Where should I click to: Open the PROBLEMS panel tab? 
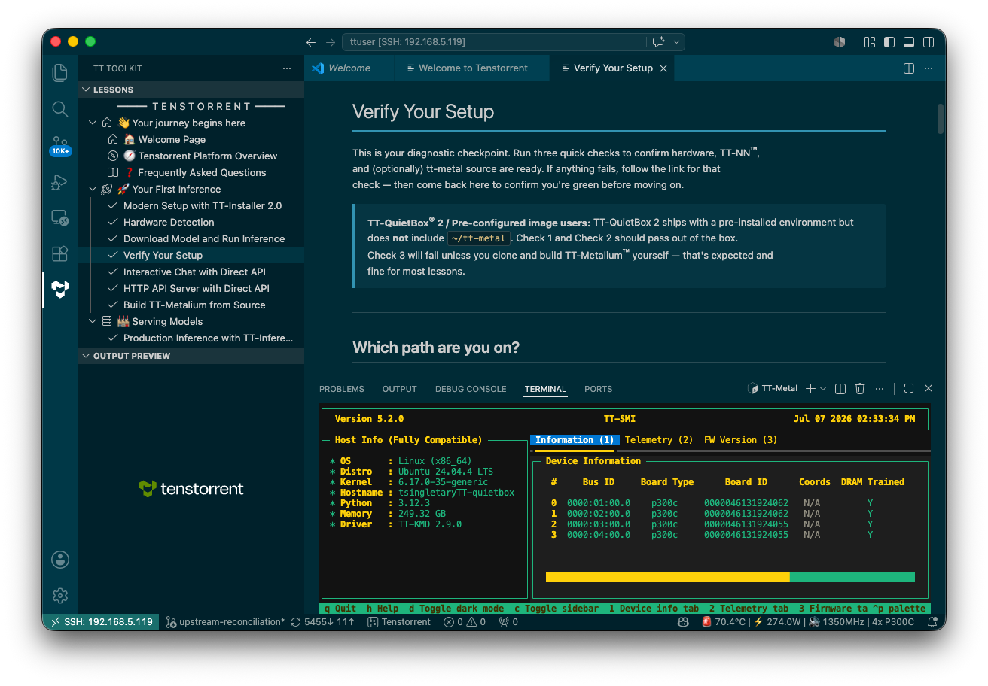342,389
